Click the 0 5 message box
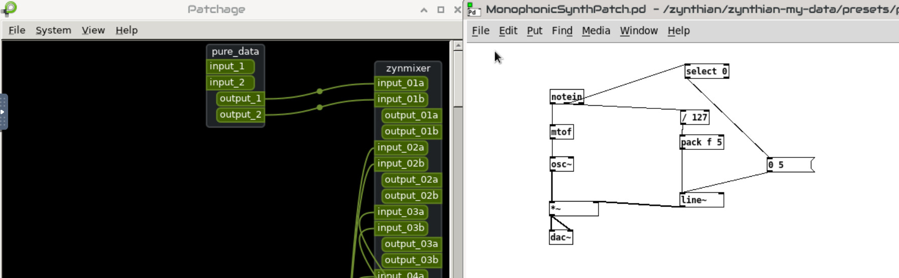The image size is (899, 278). (790, 165)
